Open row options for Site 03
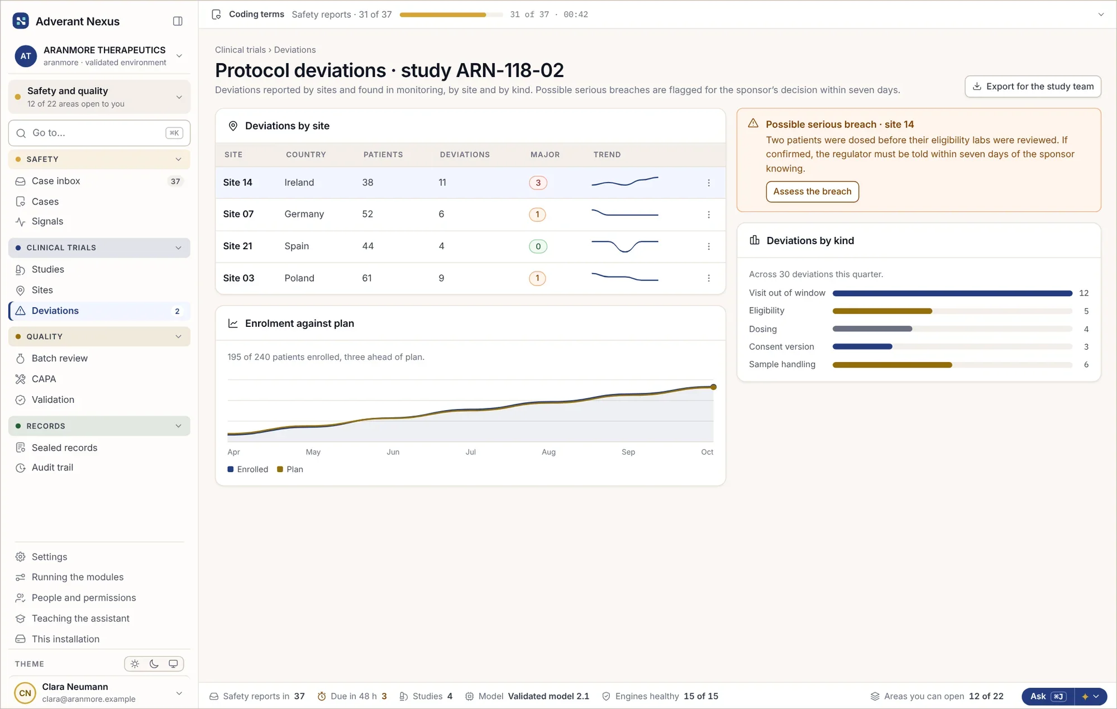Image resolution: width=1117 pixels, height=709 pixels. pos(709,278)
